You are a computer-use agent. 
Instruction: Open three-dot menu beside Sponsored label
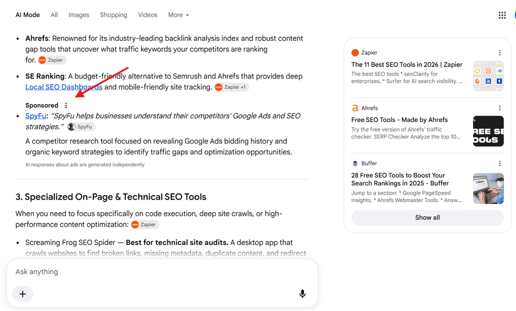click(x=66, y=105)
